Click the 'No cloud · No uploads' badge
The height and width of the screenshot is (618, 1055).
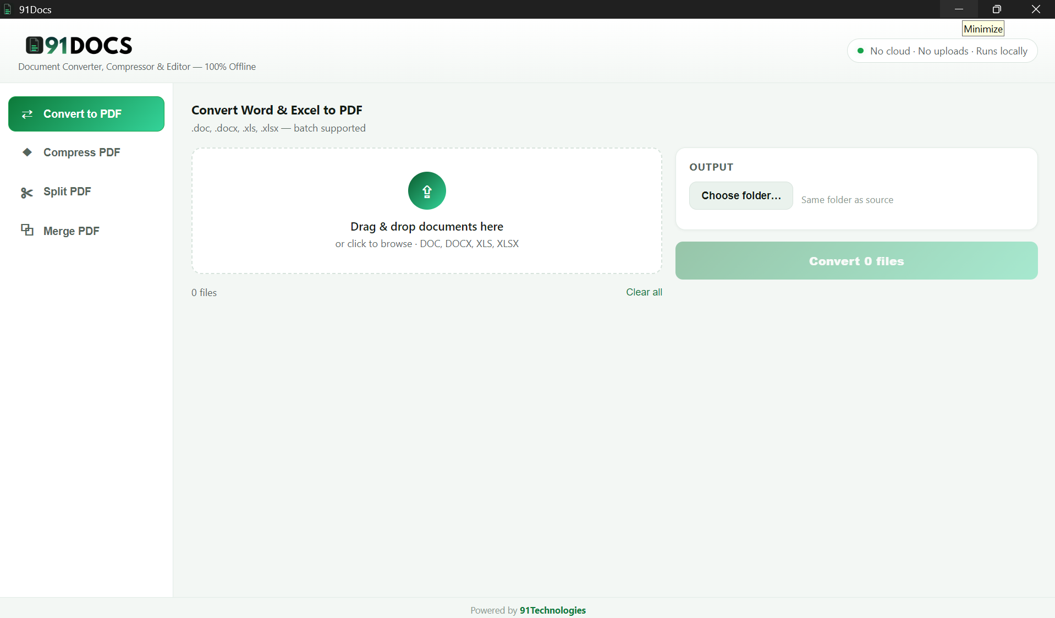[x=942, y=51]
